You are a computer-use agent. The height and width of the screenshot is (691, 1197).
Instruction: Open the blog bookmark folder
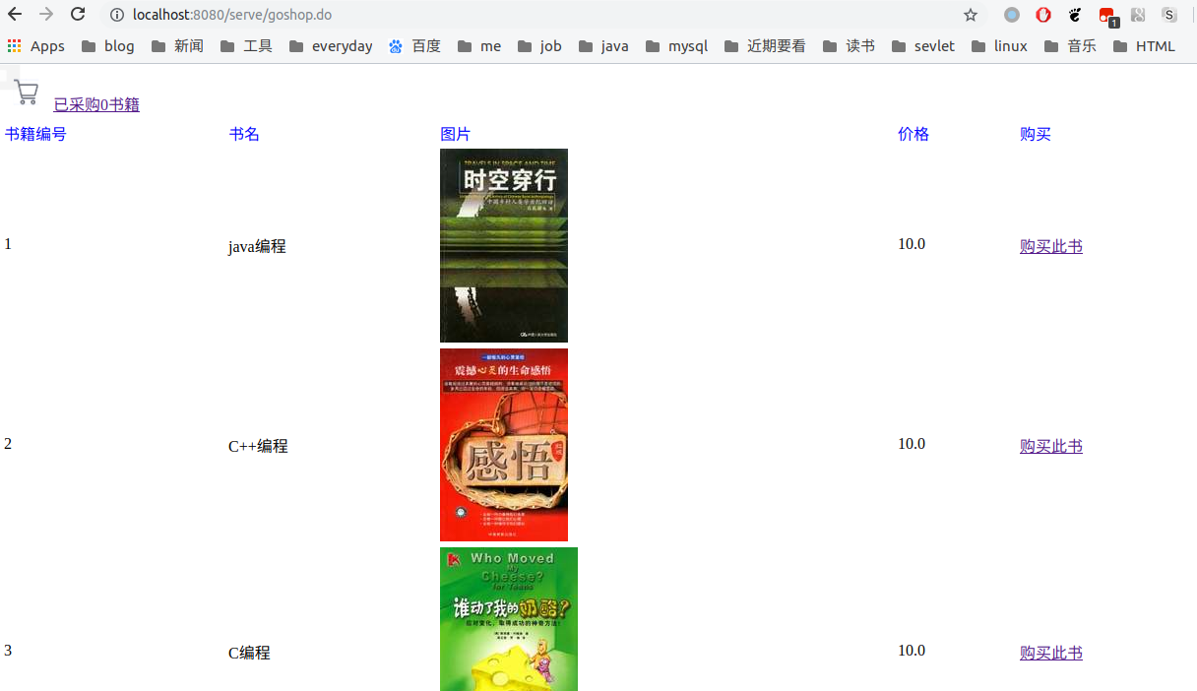point(108,46)
